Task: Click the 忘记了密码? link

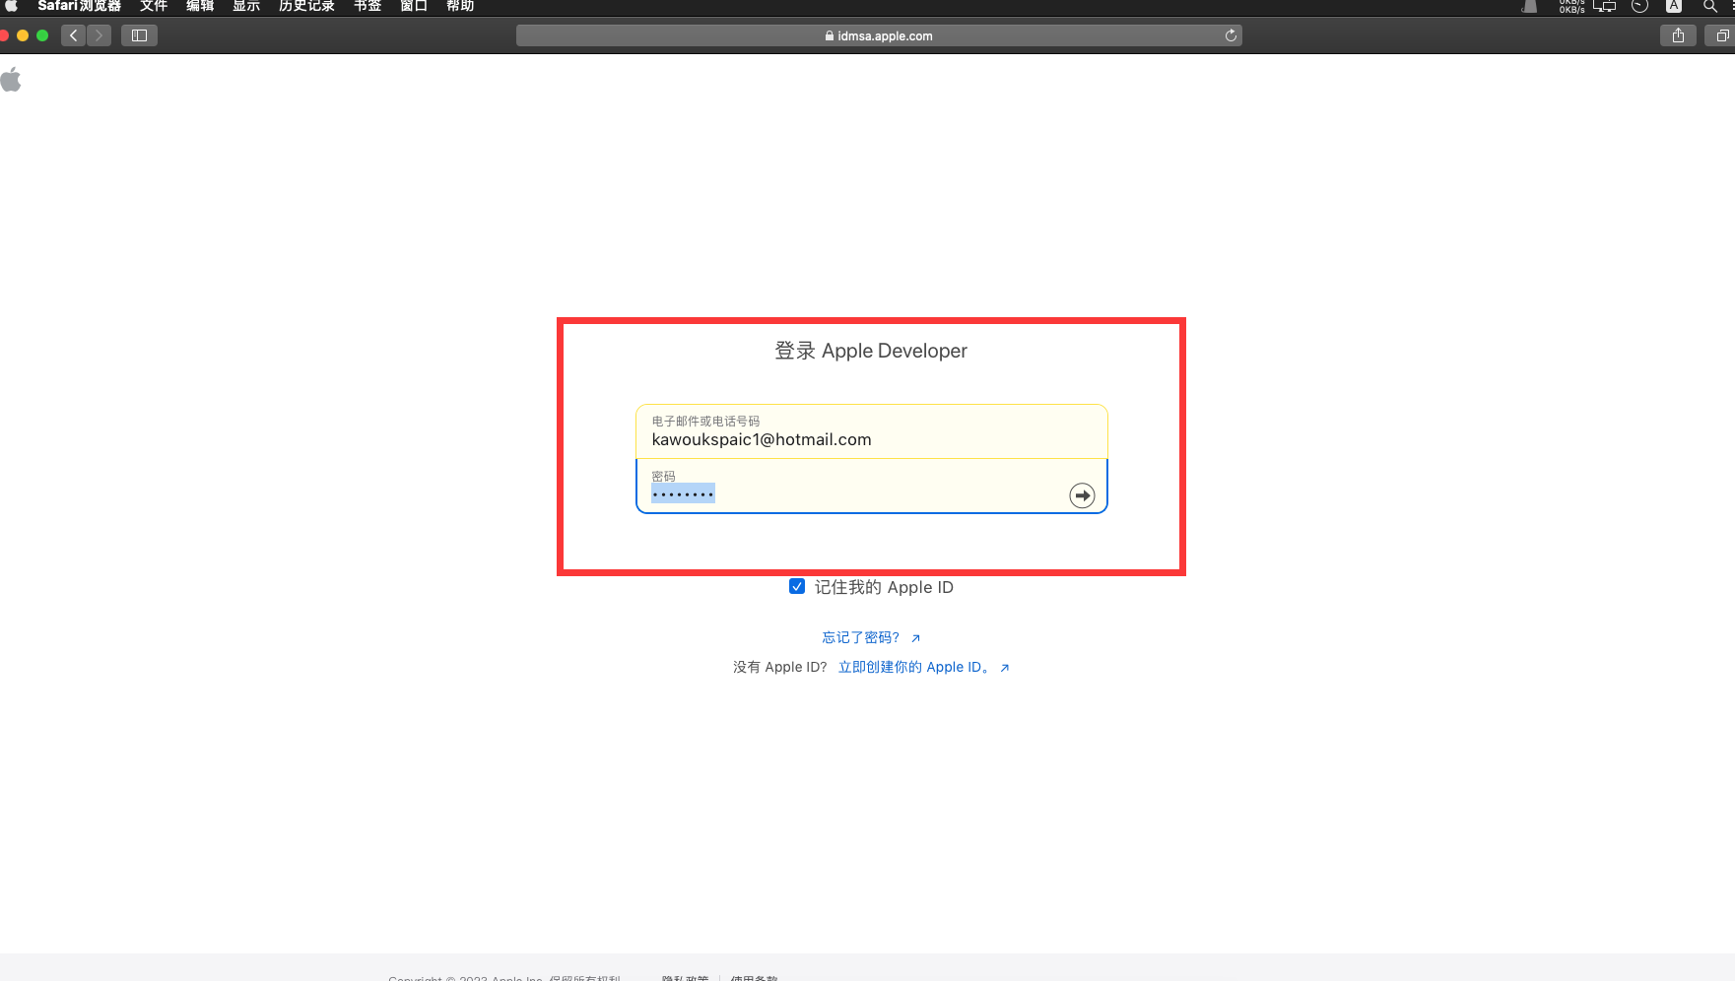Action: point(871,637)
